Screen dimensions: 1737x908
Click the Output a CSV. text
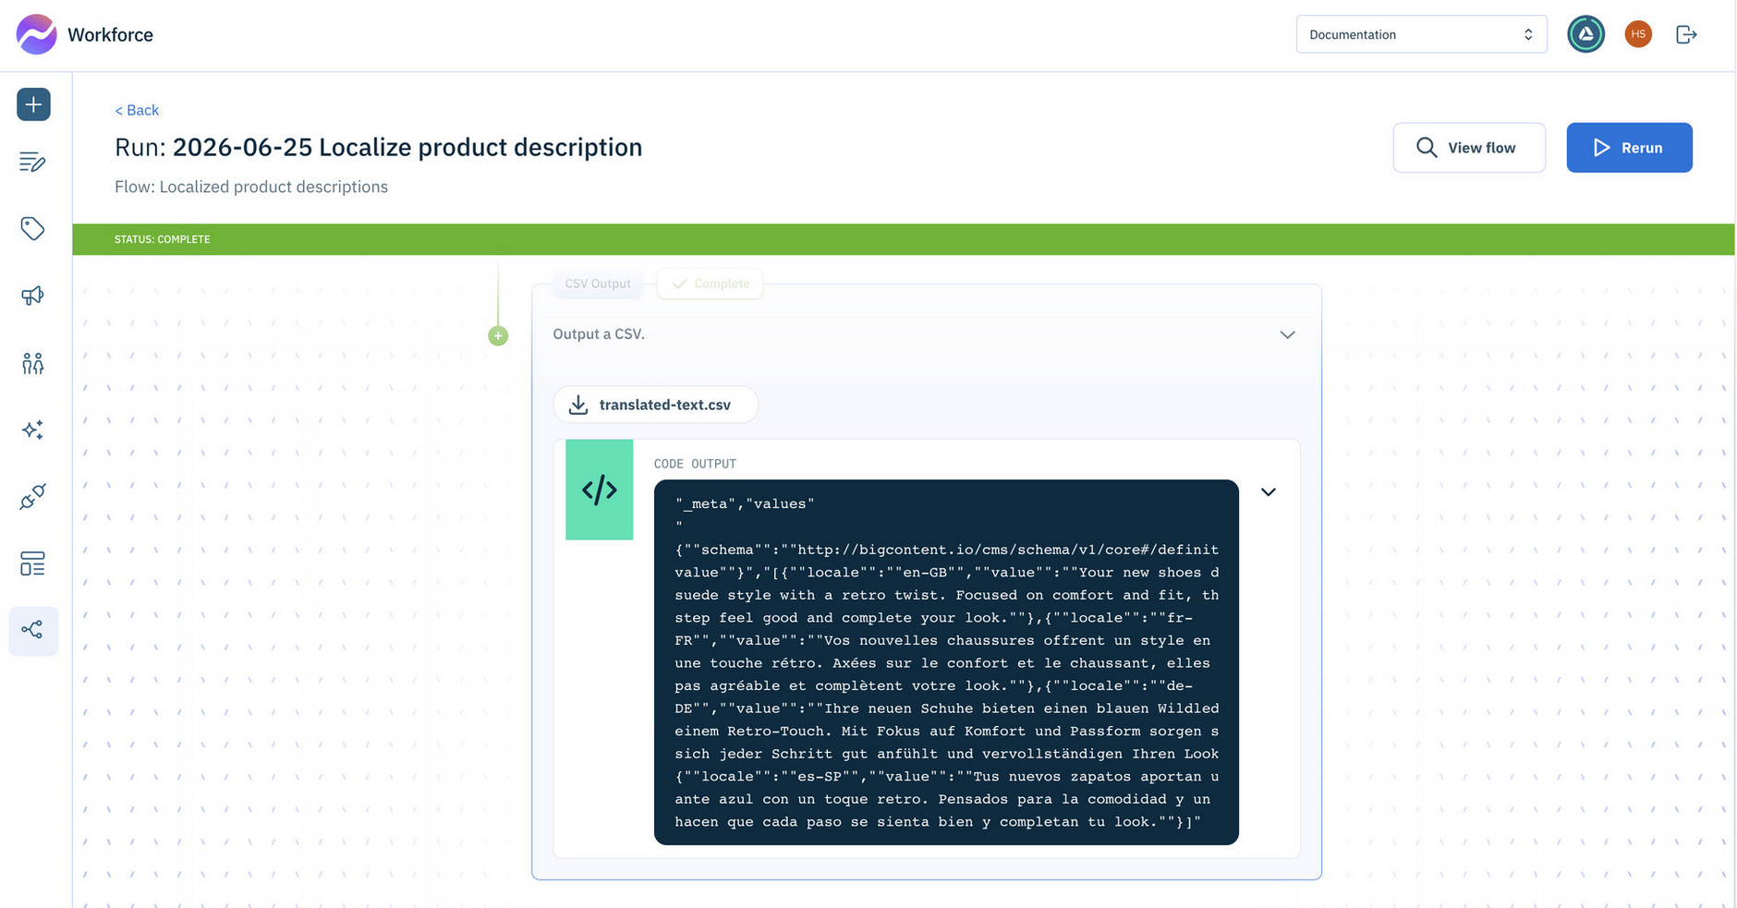[599, 334]
